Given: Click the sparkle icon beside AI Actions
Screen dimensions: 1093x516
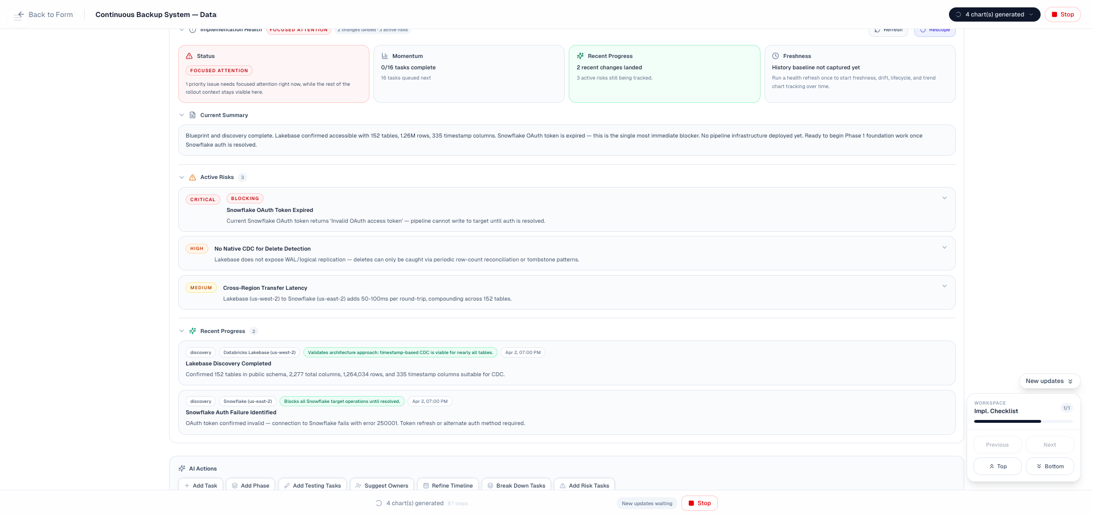Looking at the screenshot, I should click(x=182, y=469).
